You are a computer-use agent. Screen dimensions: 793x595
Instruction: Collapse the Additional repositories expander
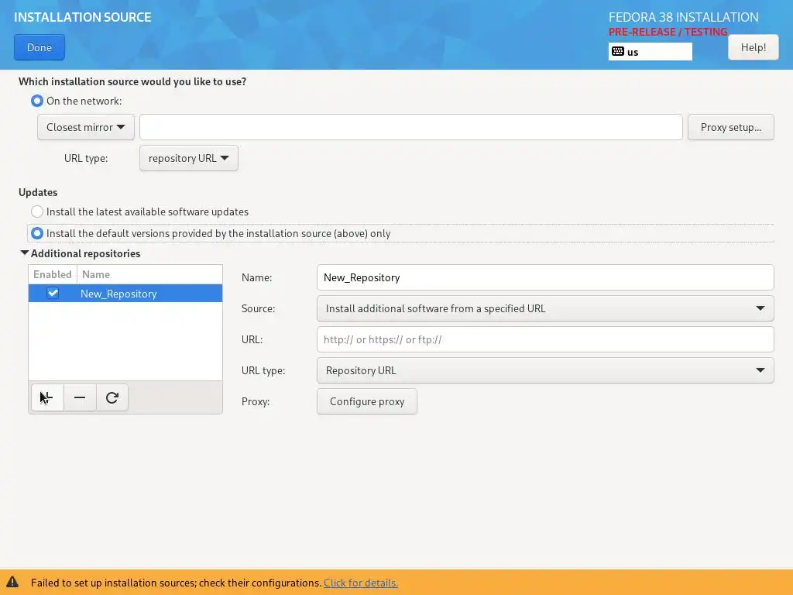[24, 253]
